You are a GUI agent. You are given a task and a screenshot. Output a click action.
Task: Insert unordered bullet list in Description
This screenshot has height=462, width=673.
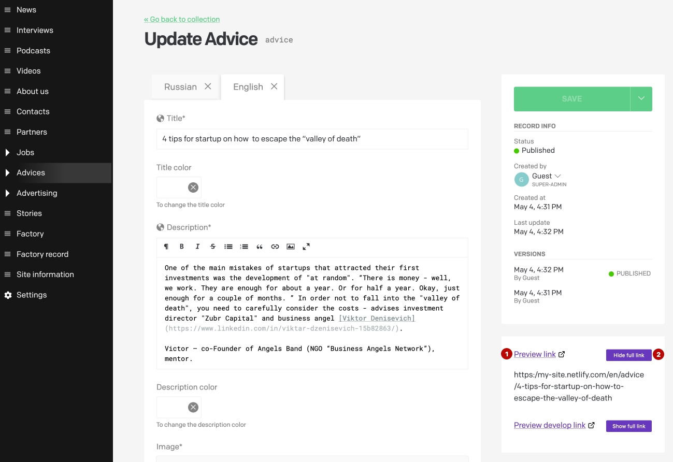pyautogui.click(x=228, y=247)
